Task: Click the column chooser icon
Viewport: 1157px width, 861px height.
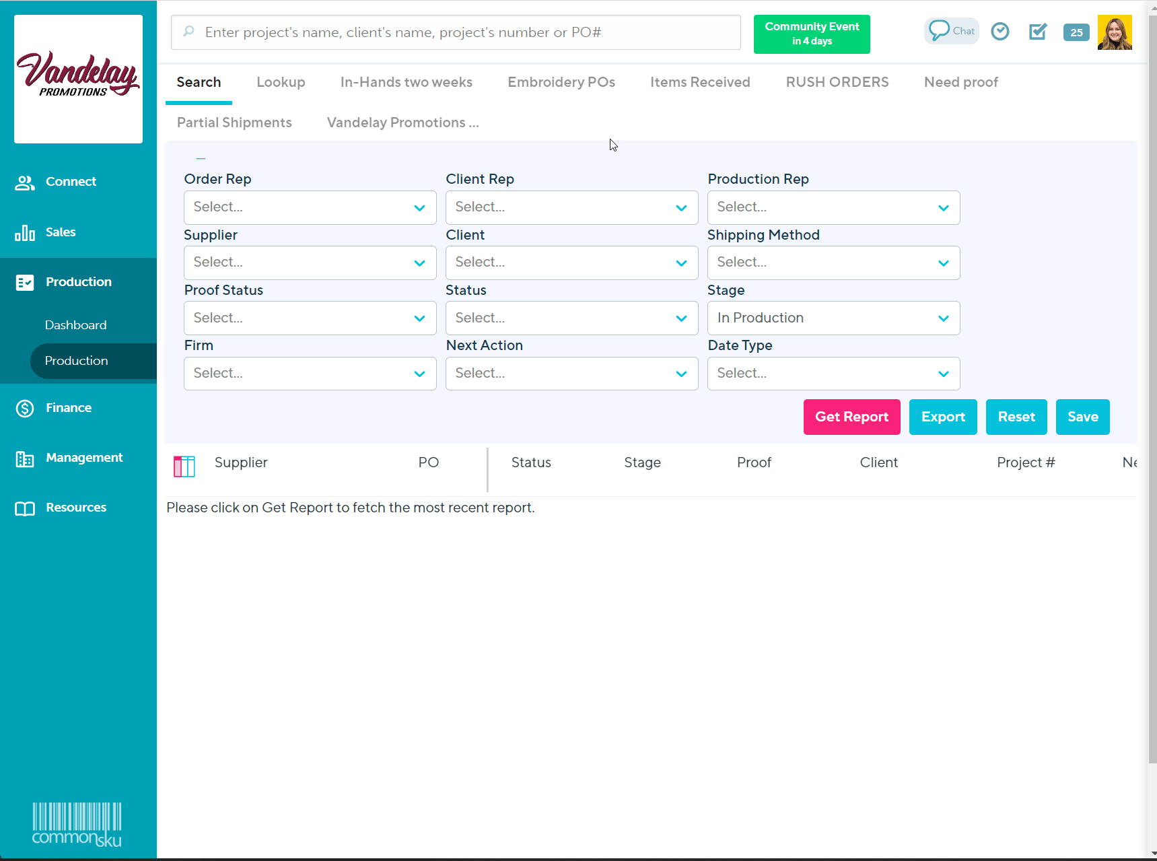Action: point(184,466)
